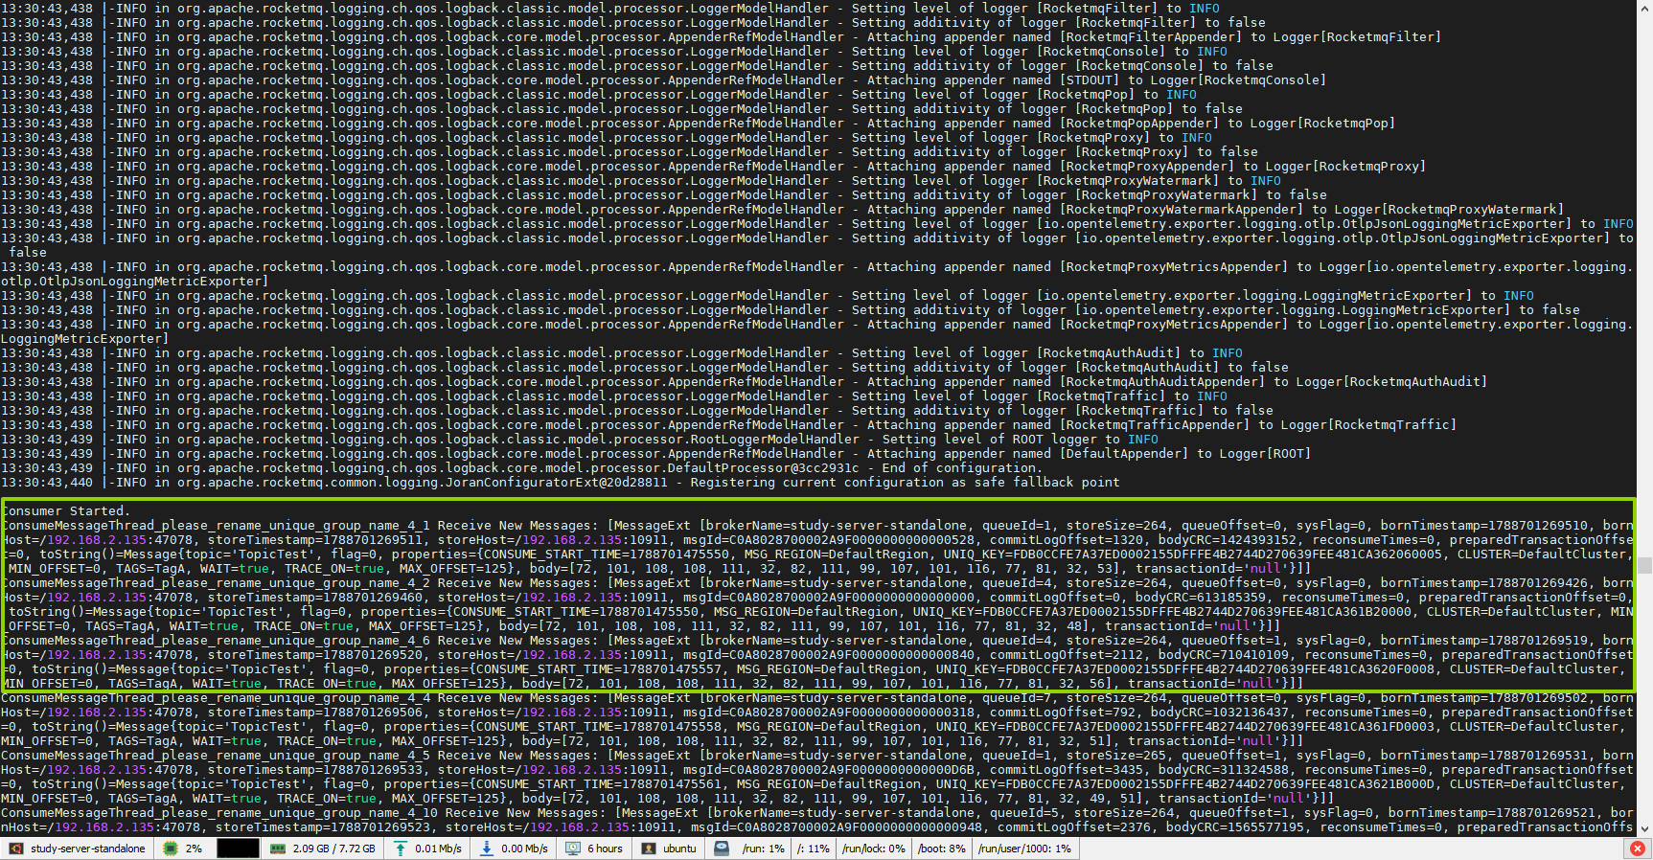Click the 0.01 Mb/s upload speed value
The height and width of the screenshot is (860, 1653).
pos(438,849)
